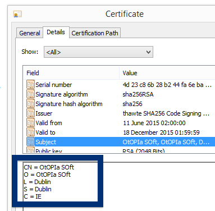Click the Valid to field icon
The image size is (215, 211).
point(30,132)
